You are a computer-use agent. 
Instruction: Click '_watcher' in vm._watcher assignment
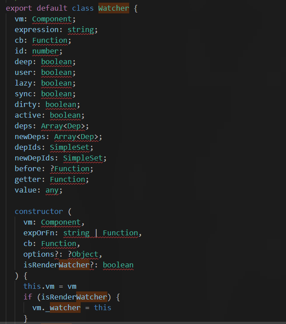[65, 308]
